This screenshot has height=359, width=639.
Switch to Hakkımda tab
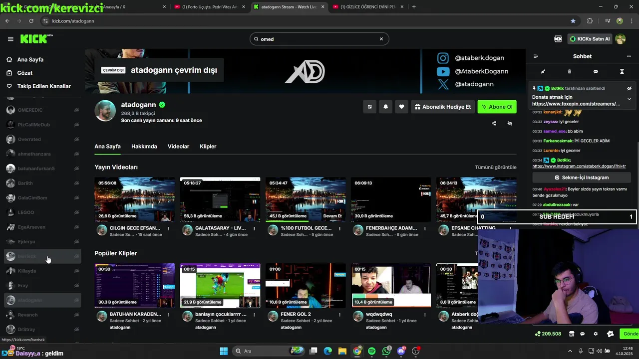(144, 146)
